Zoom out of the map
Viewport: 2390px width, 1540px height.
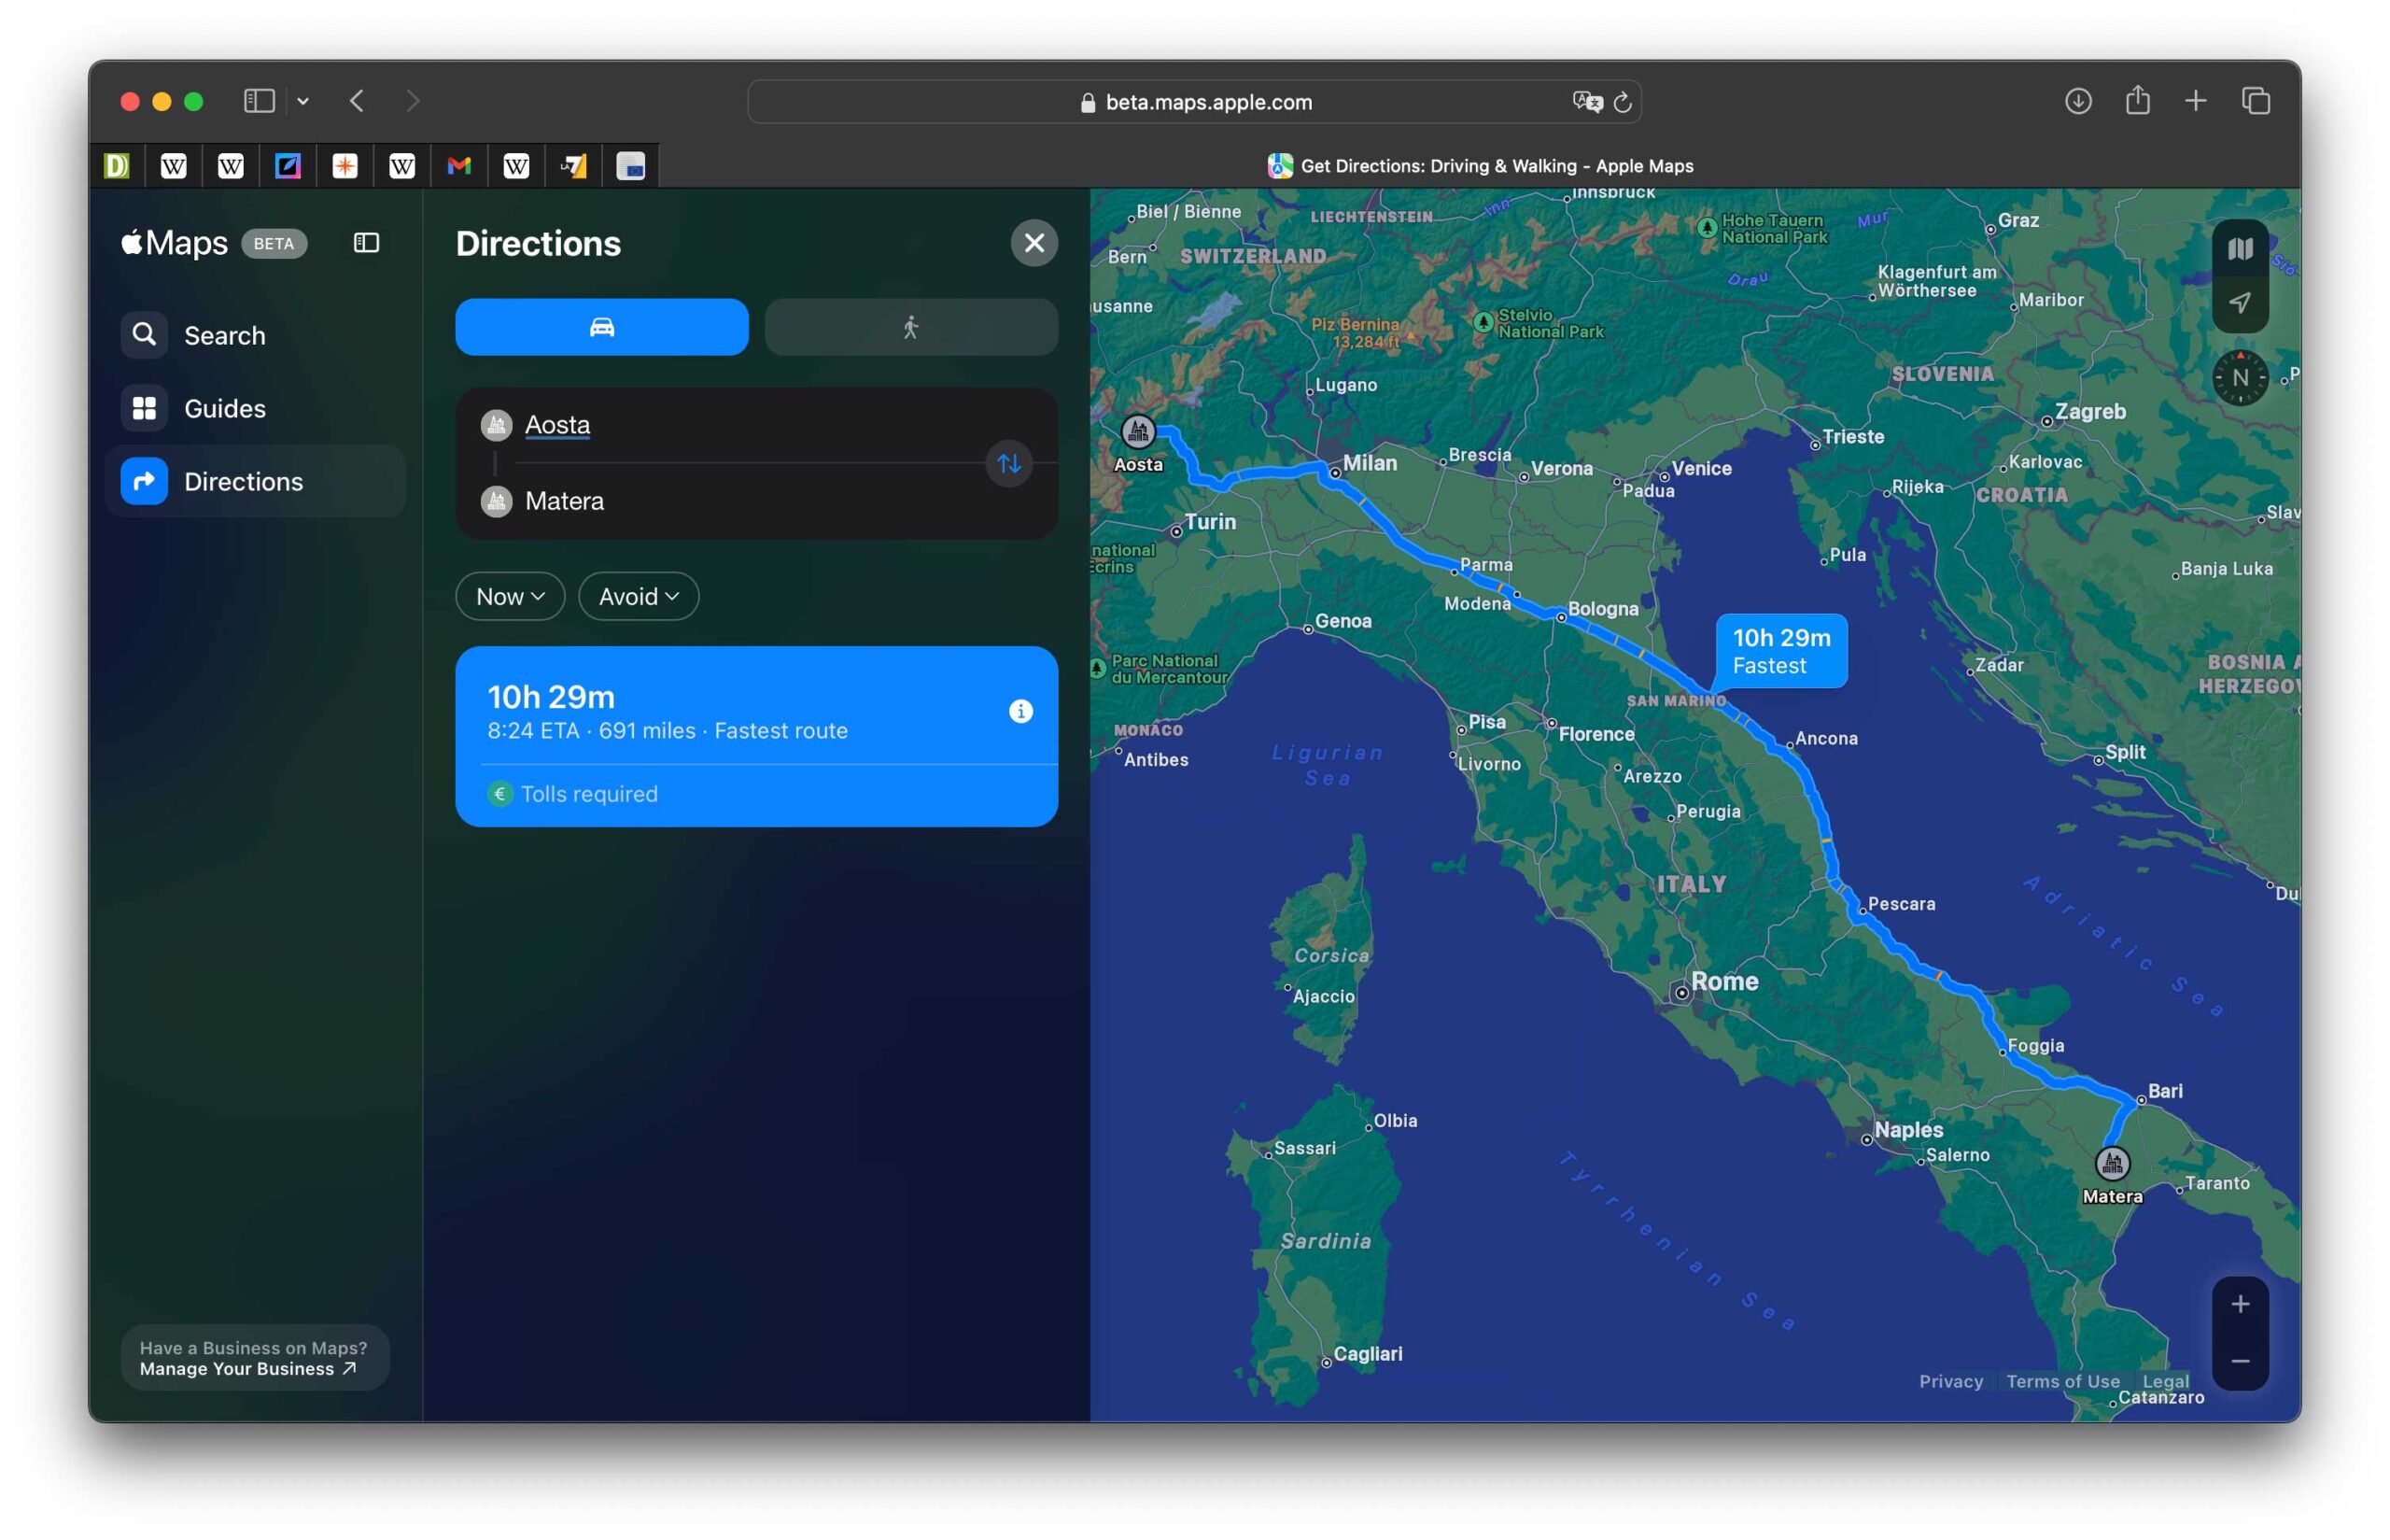2240,1361
